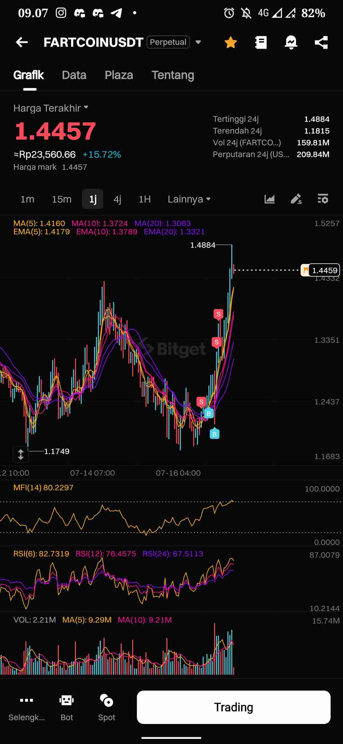The width and height of the screenshot is (343, 744).
Task: Open chart indicator settings icon
Action: point(323,199)
